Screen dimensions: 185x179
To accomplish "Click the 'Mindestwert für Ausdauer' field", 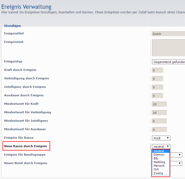I will point(159,130).
